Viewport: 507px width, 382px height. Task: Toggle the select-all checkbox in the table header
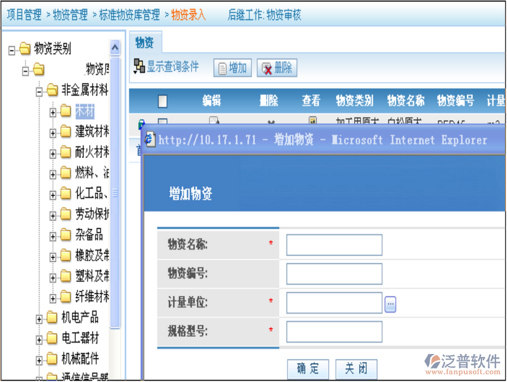coord(162,101)
